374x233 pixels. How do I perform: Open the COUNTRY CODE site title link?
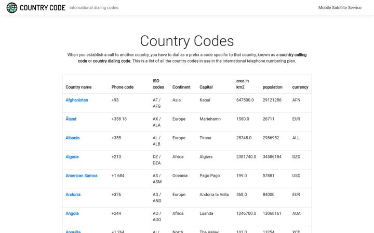[43, 8]
